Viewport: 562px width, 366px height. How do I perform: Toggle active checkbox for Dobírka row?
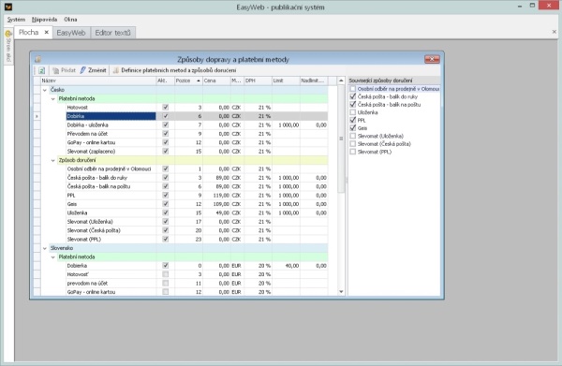(165, 116)
